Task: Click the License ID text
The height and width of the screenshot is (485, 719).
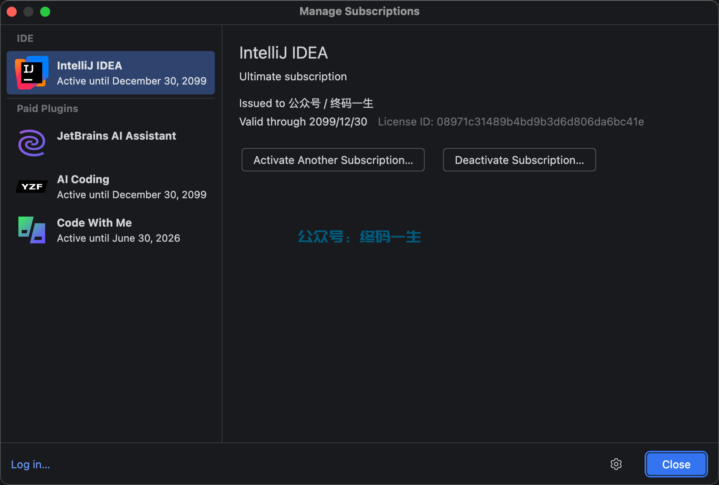Action: [x=510, y=122]
